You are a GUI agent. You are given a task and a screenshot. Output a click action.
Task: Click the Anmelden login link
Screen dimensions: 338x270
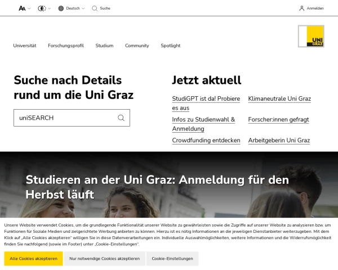point(315,8)
